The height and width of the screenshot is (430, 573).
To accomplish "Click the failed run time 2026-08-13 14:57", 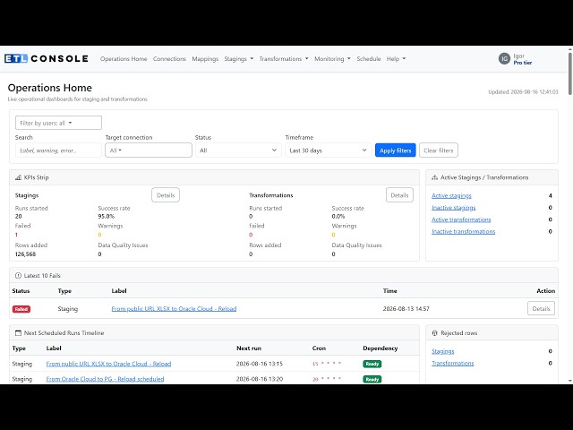I will [406, 308].
